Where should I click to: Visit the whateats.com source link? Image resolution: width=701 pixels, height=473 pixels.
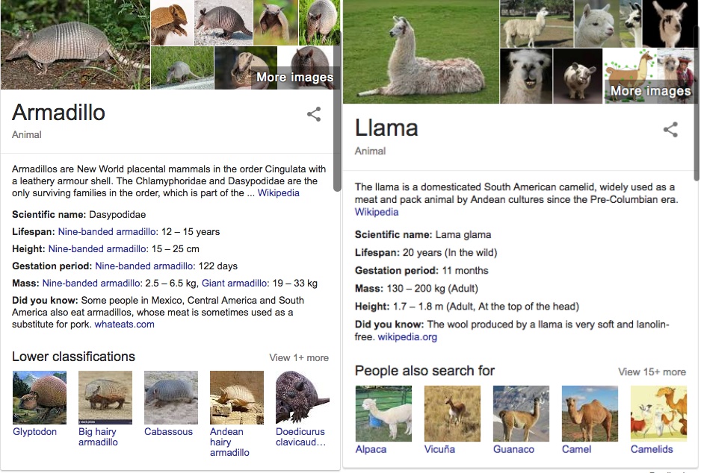pos(124,325)
